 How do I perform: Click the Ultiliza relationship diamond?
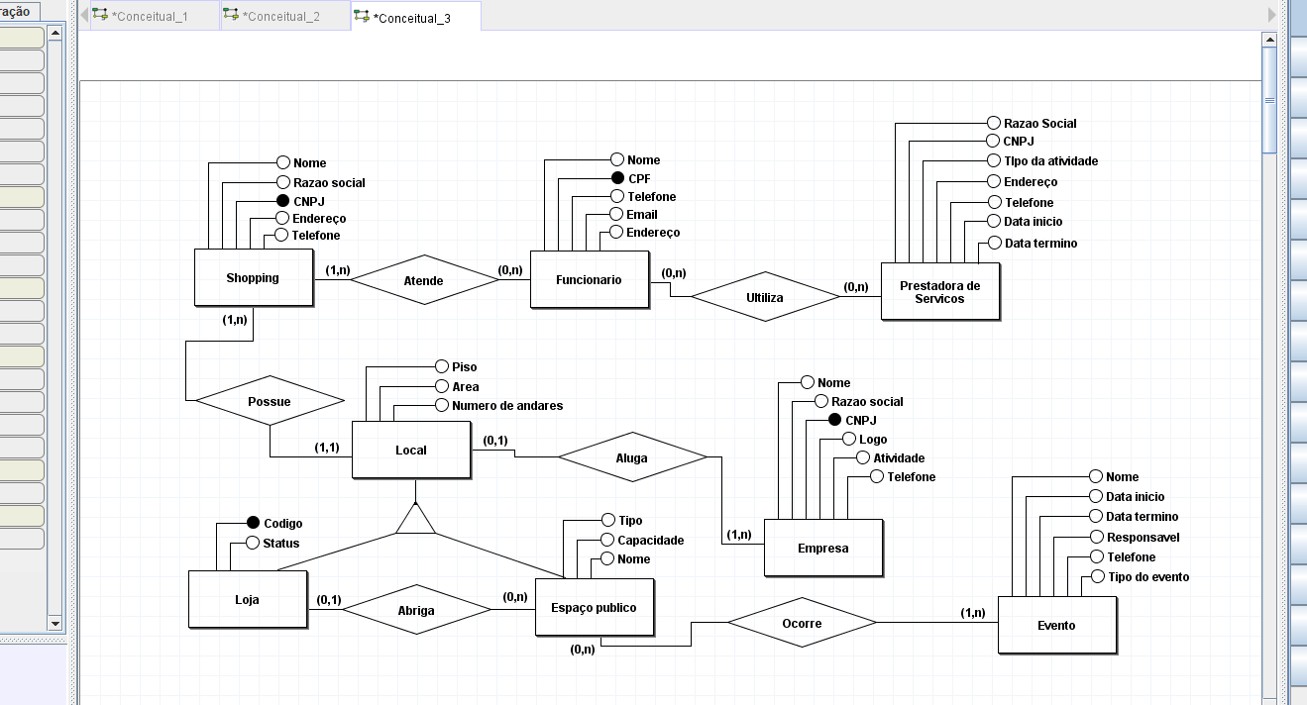click(x=765, y=296)
